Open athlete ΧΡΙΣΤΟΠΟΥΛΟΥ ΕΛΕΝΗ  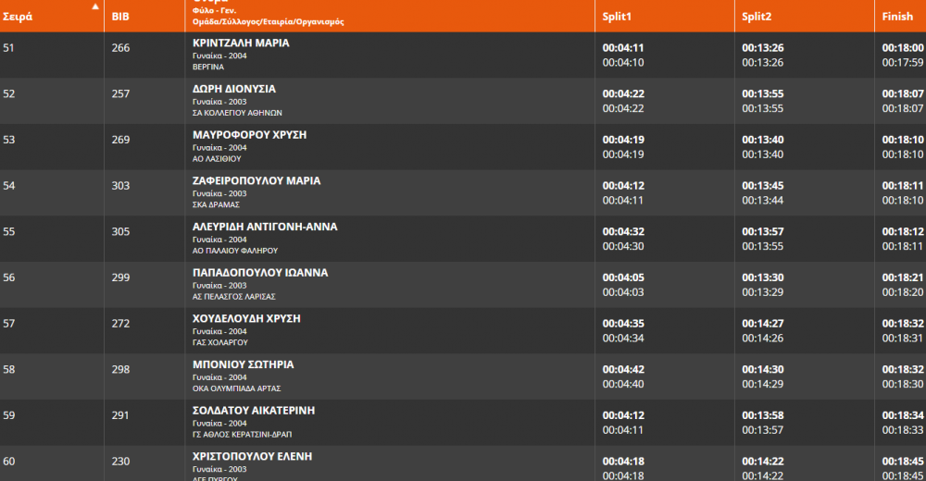[x=252, y=457]
